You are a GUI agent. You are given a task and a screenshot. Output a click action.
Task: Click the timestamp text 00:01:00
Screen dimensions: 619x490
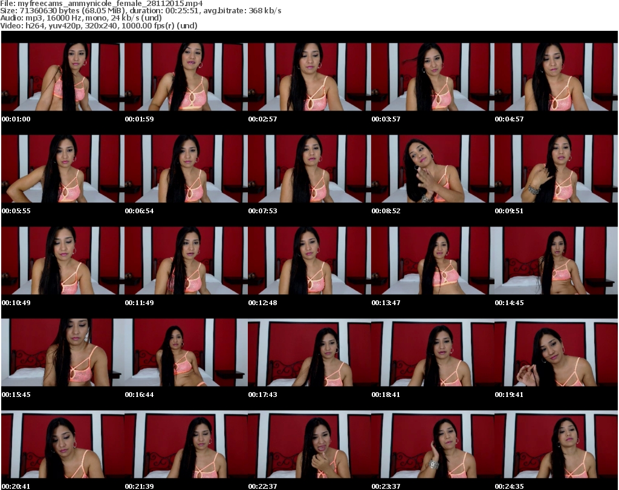pos(16,119)
